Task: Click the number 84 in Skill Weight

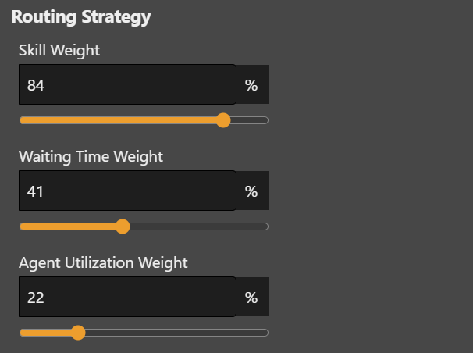Action: [36, 85]
